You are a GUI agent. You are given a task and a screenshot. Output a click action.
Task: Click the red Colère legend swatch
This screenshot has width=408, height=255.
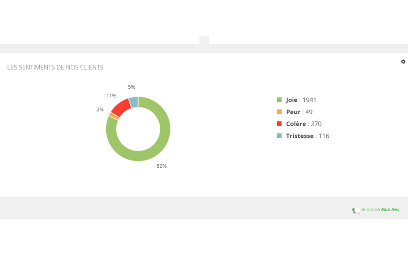pyautogui.click(x=279, y=124)
